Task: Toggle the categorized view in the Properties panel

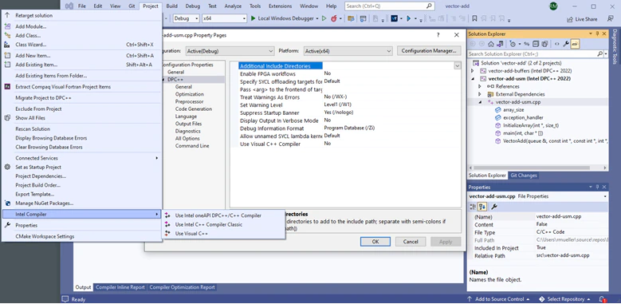Action: (473, 207)
